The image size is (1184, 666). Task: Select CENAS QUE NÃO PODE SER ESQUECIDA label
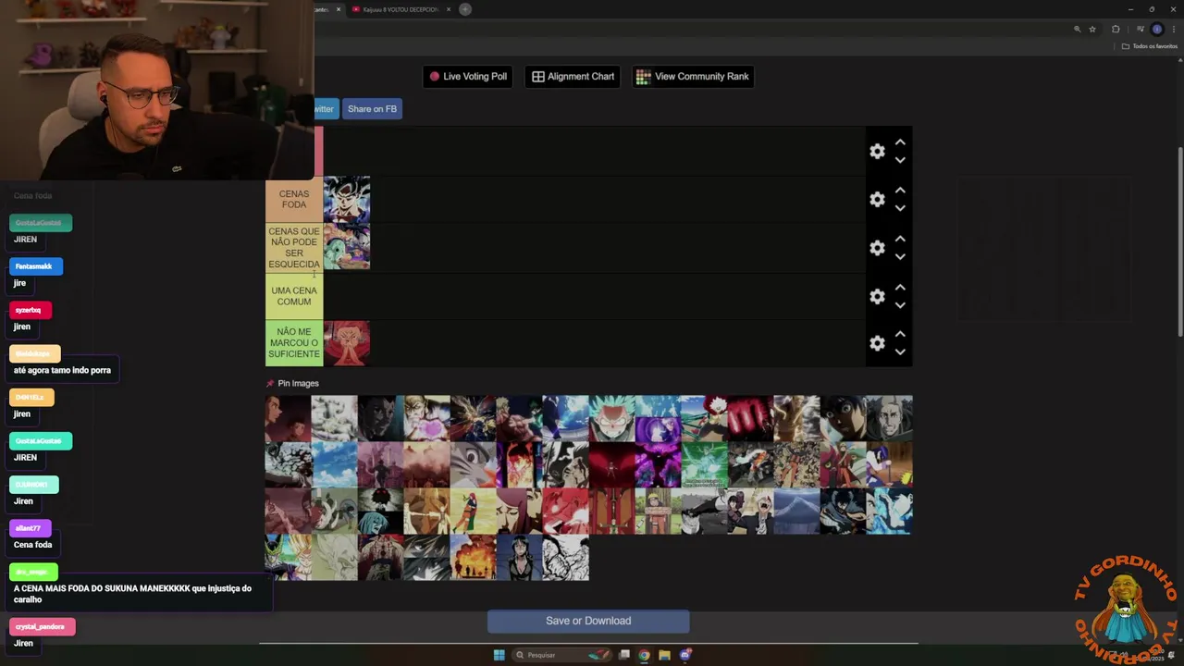point(294,248)
